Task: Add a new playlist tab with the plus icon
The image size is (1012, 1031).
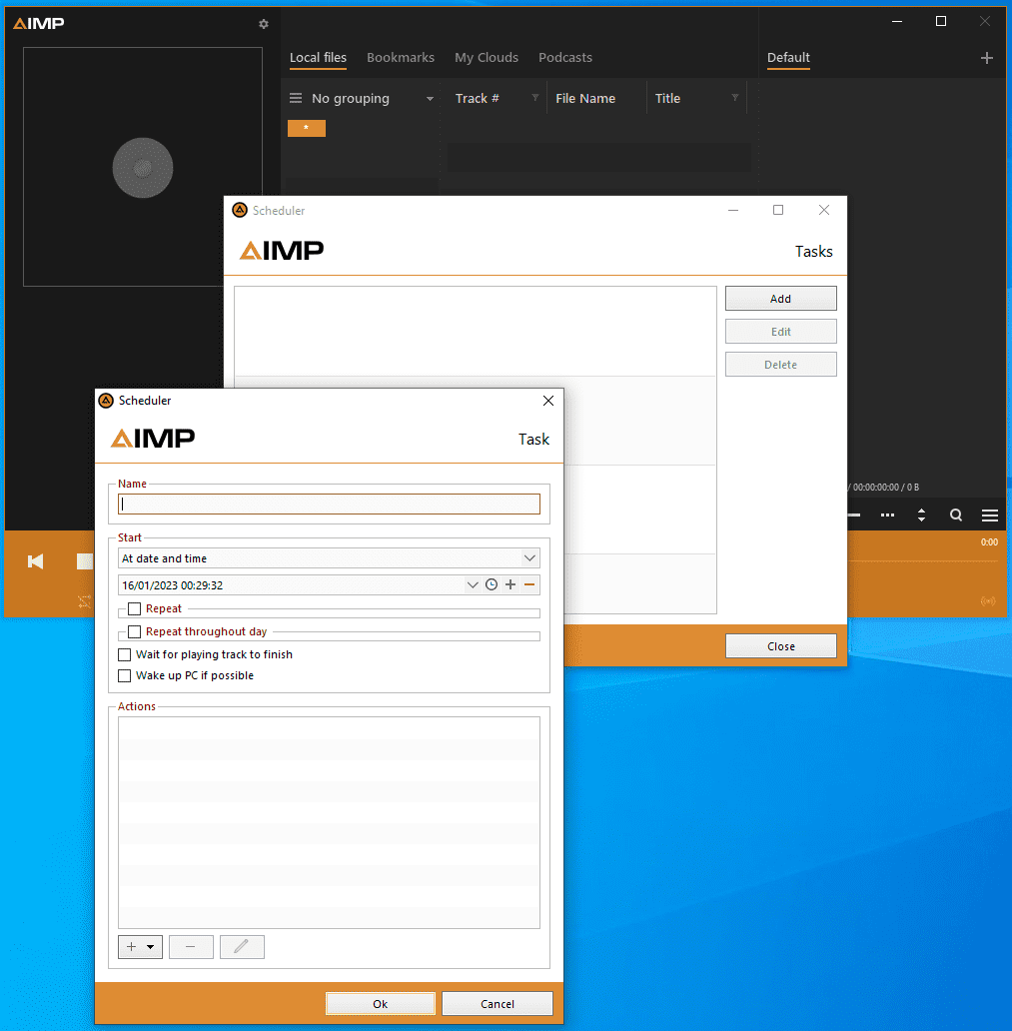Action: pos(986,58)
